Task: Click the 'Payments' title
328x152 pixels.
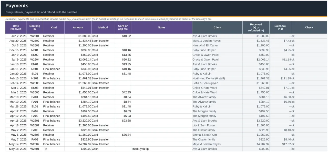Action: [17, 6]
